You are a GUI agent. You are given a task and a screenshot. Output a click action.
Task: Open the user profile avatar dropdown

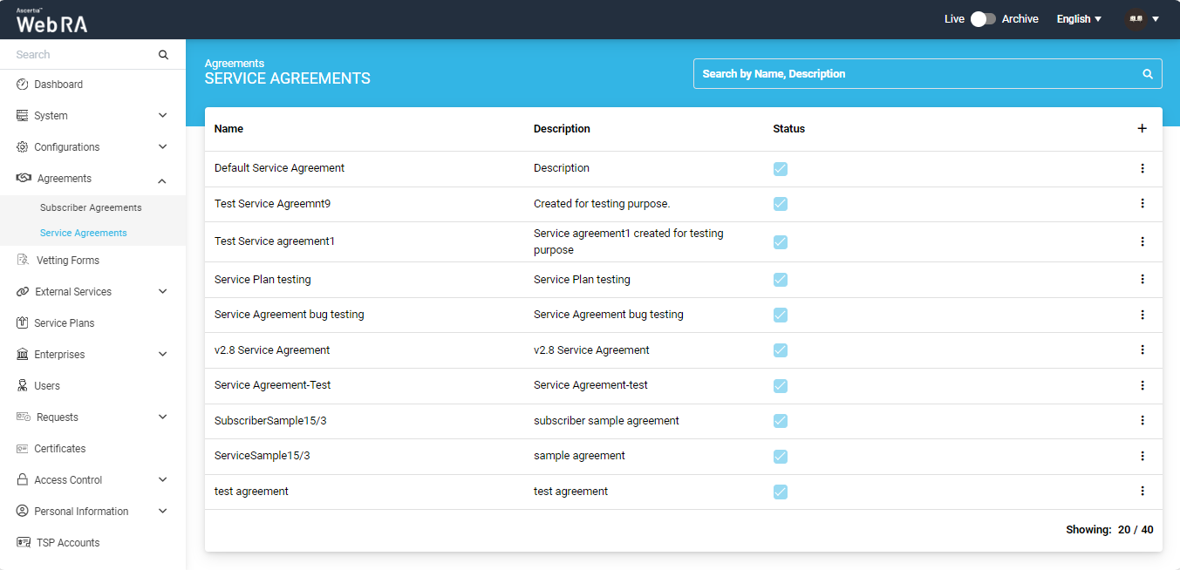pyautogui.click(x=1142, y=19)
